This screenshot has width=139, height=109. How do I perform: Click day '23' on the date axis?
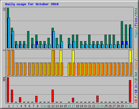[x=98, y=106]
